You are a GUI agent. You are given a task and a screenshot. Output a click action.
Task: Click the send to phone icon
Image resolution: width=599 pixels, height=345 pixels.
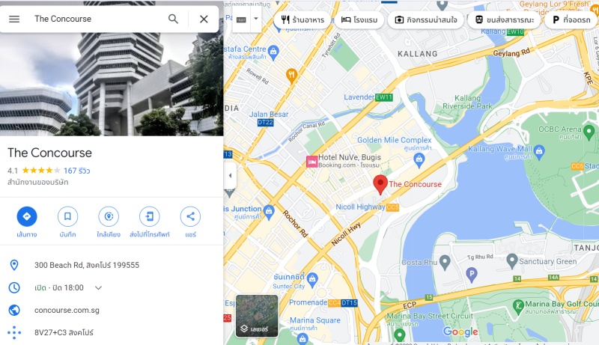149,216
